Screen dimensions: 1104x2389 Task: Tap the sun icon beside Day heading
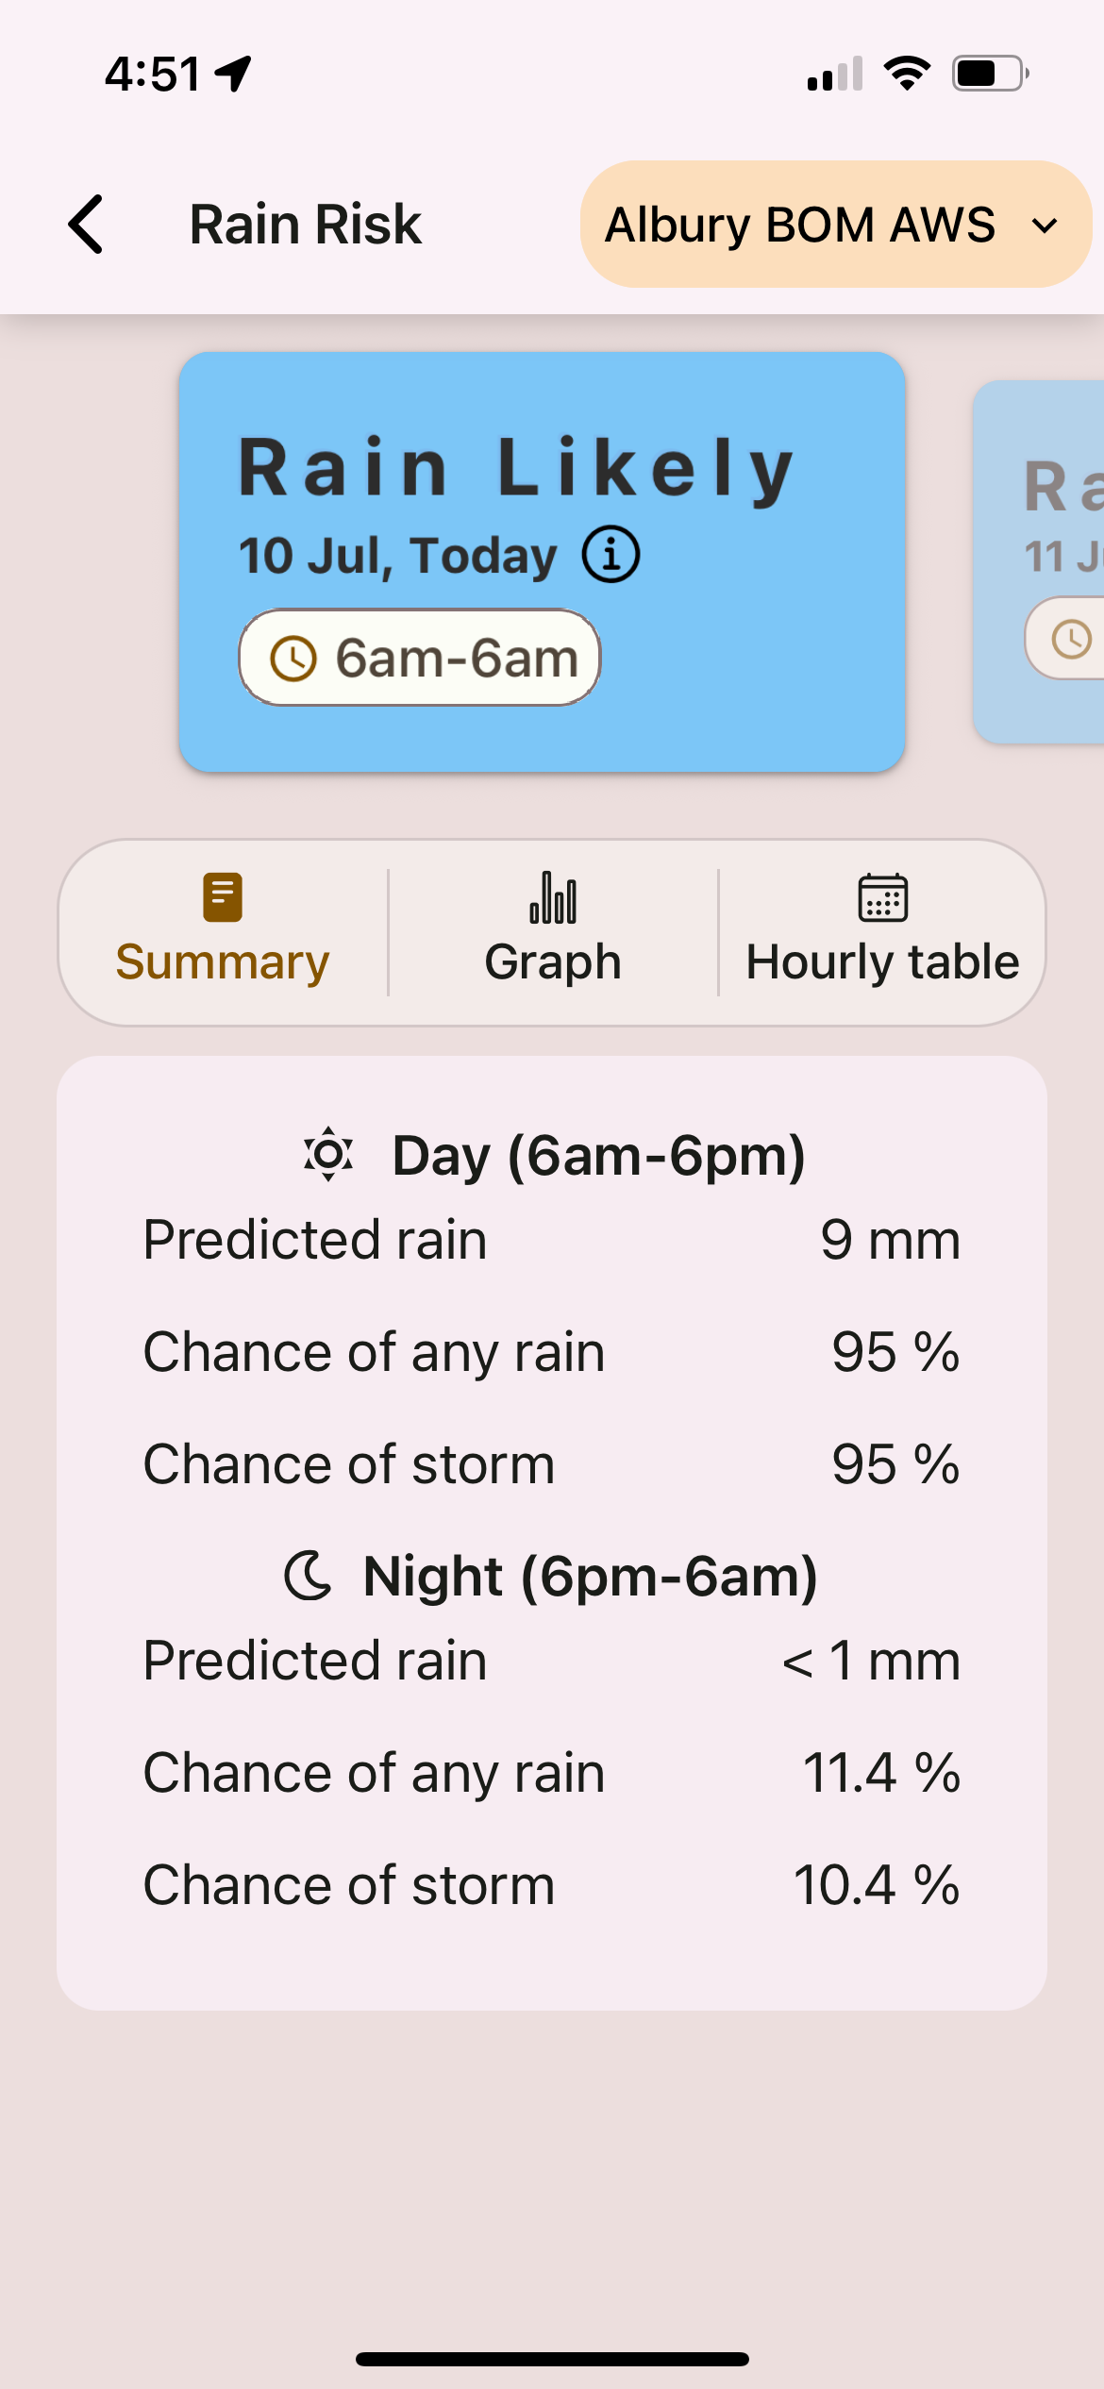point(328,1154)
